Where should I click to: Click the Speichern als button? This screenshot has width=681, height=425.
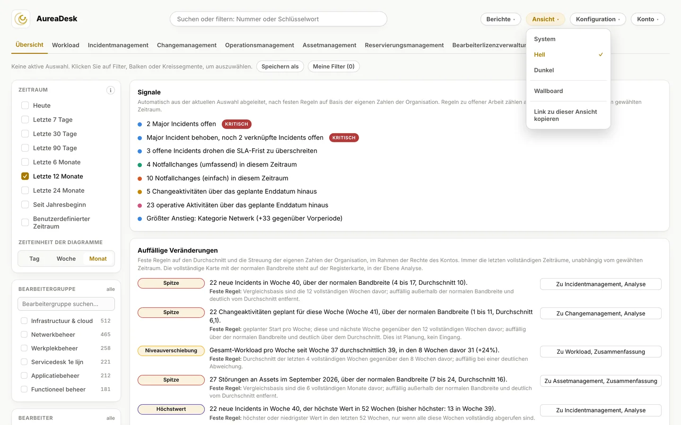[x=280, y=67]
